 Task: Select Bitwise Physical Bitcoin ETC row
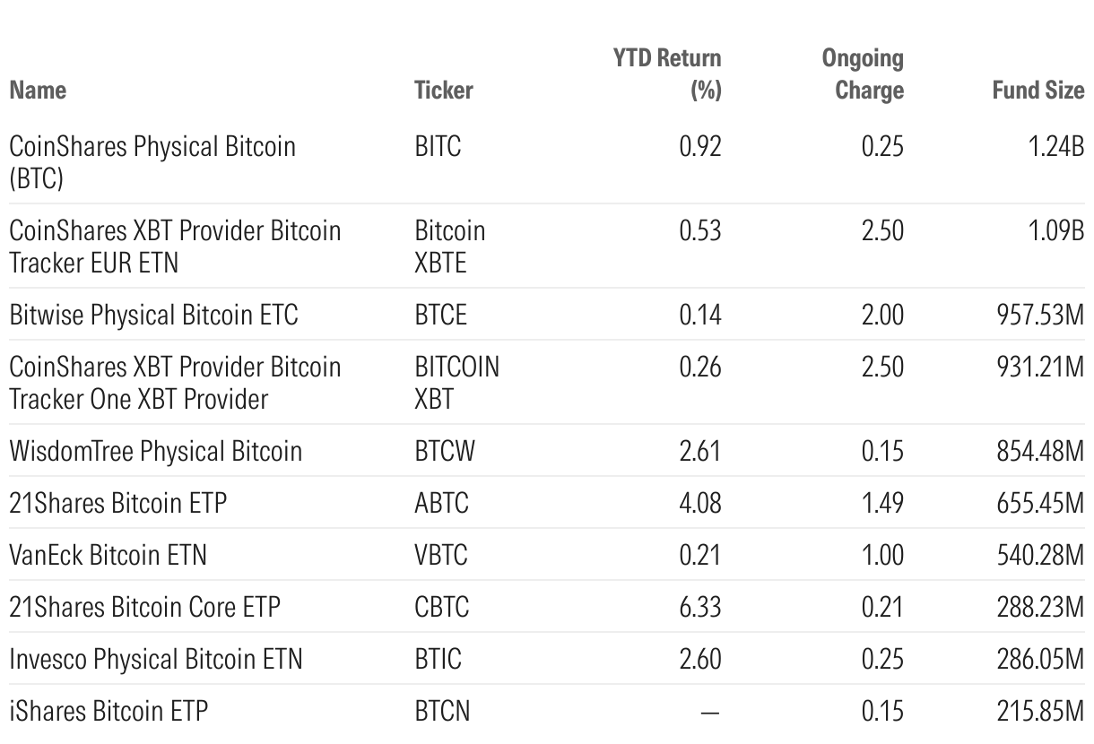153,315
